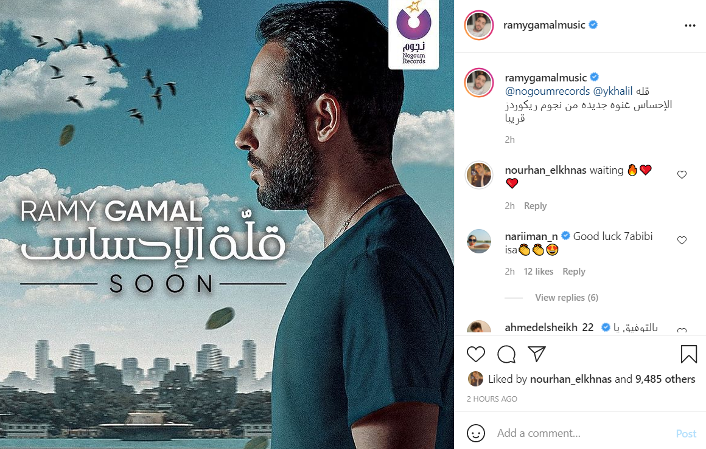View the 9,485 others who liked

(x=665, y=379)
